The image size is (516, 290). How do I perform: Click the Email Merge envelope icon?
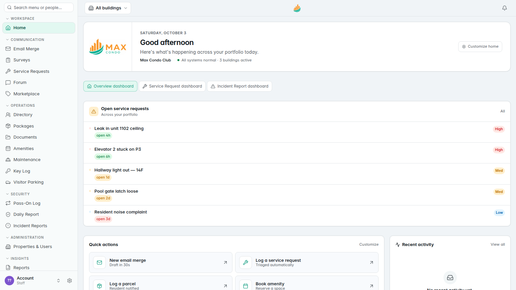[8, 49]
